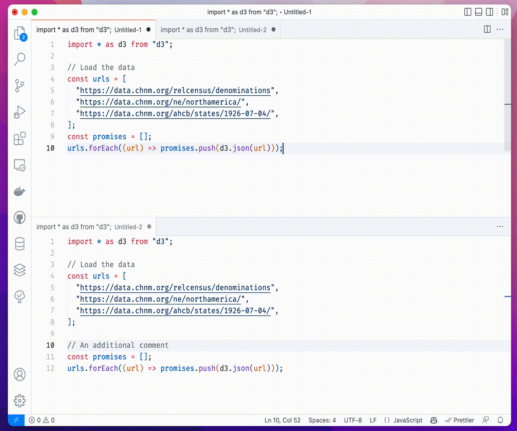
Task: Click the feedback icon in status bar
Action: [x=486, y=420]
